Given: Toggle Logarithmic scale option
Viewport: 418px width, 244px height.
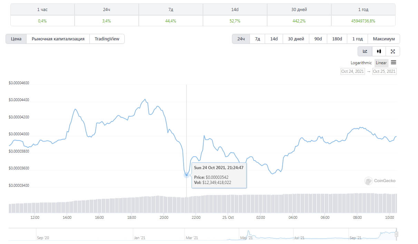Looking at the screenshot, I should point(361,63).
